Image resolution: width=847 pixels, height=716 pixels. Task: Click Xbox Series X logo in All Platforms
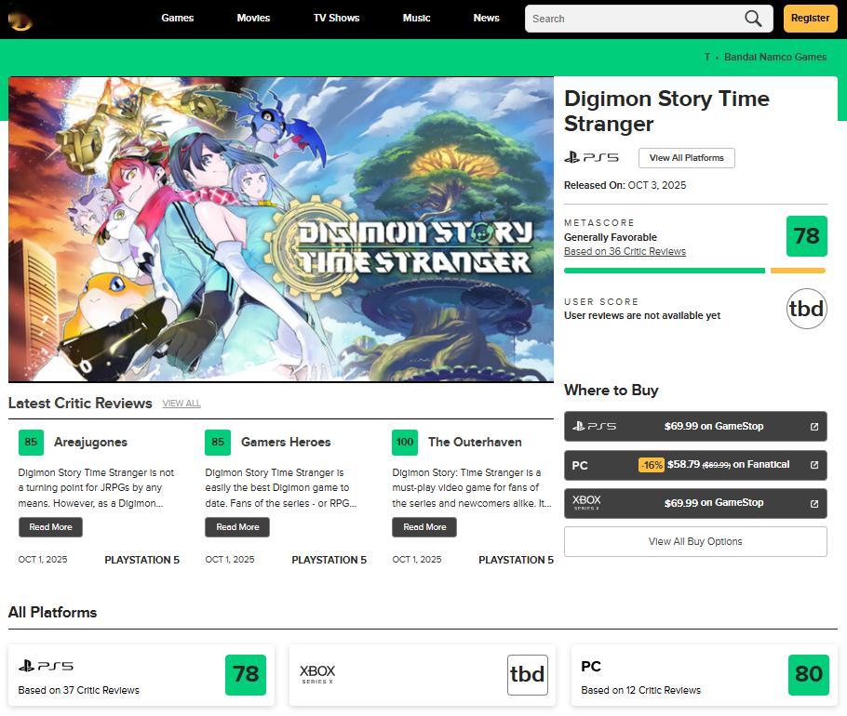click(317, 673)
